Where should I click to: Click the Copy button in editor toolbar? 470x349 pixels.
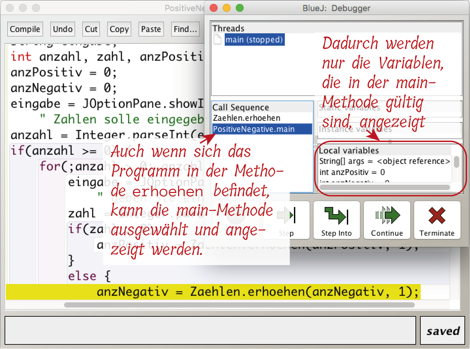(x=119, y=29)
